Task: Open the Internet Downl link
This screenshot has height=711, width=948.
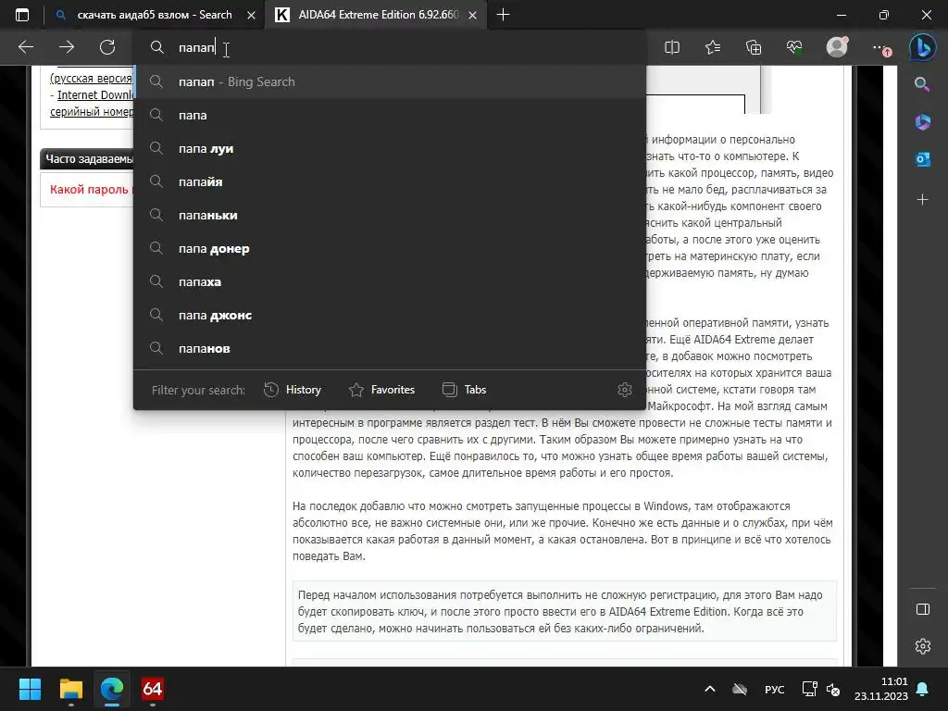Action: [95, 95]
